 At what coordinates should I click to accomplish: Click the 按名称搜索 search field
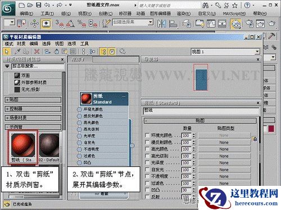(x=38, y=66)
